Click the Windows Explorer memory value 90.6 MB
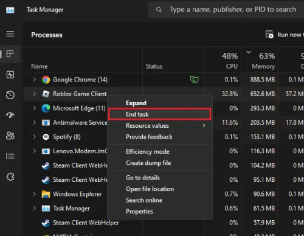Image resolution: width=304 pixels, height=236 pixels. coord(264,194)
